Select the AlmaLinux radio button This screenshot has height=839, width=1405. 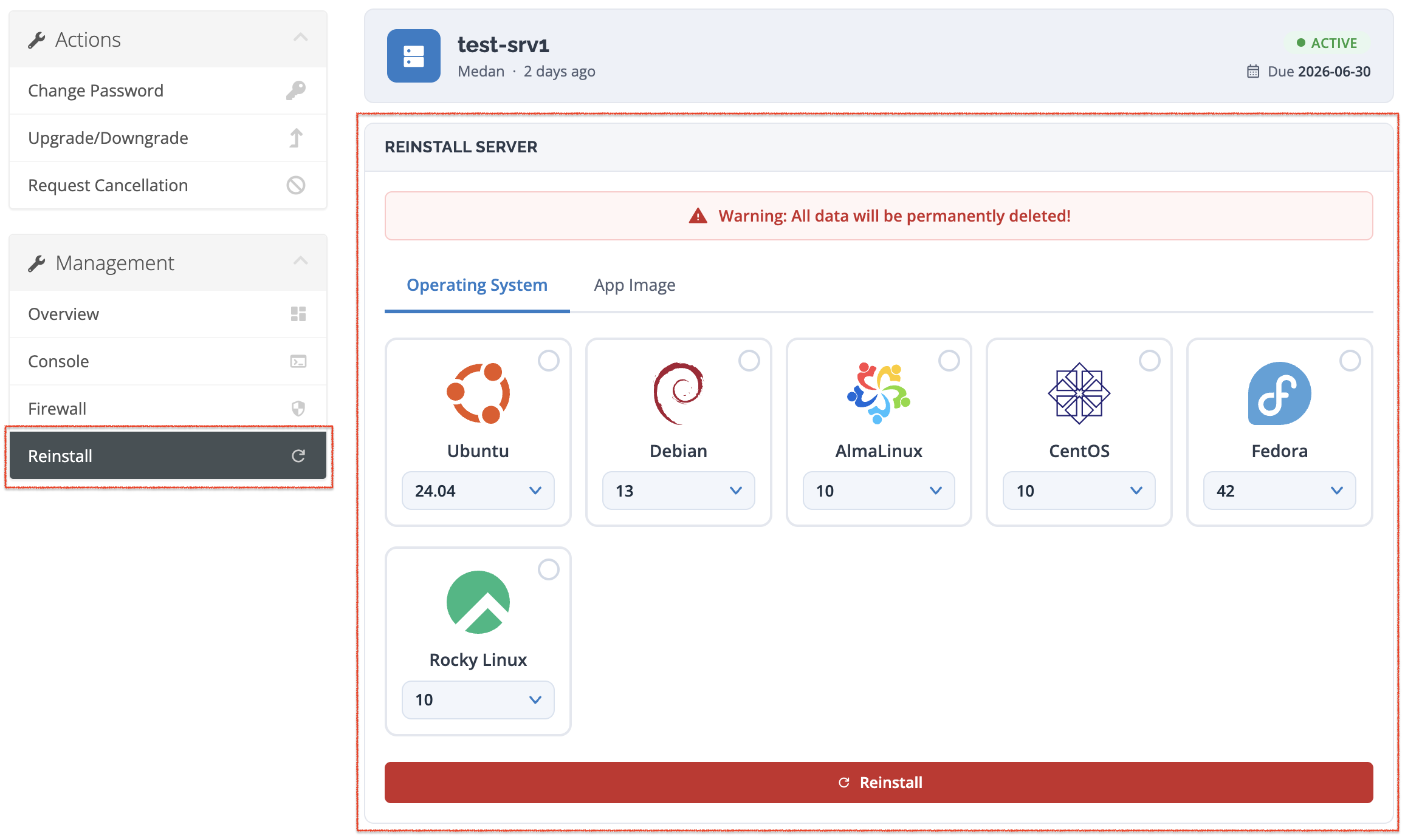pos(949,361)
